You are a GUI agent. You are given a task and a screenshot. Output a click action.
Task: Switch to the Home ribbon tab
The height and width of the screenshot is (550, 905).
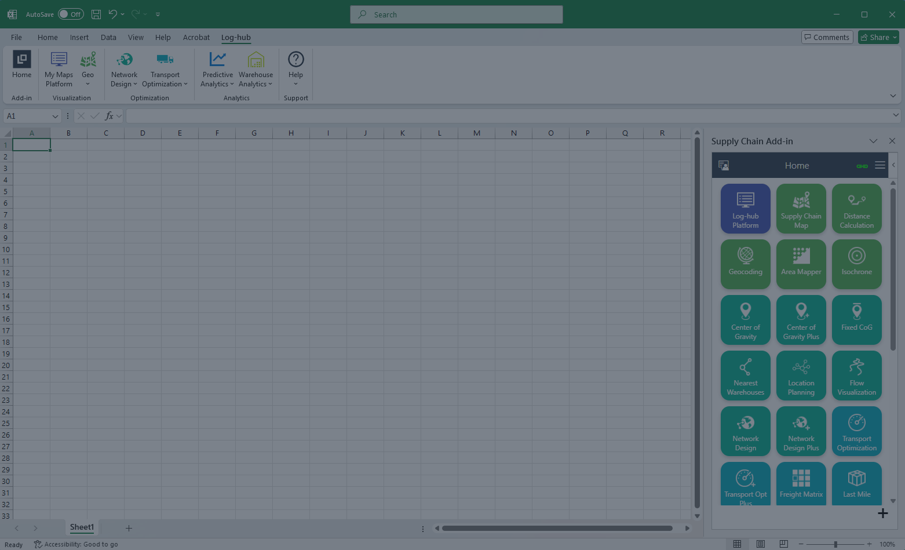[x=48, y=37]
